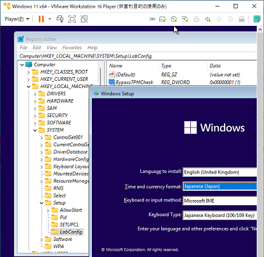The height and width of the screenshot is (257, 264).
Task: Open the Player(P) menu
Action: point(17,19)
